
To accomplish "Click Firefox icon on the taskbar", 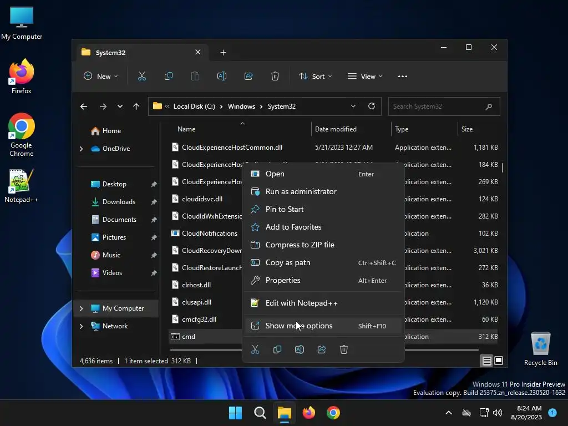I will (x=308, y=413).
